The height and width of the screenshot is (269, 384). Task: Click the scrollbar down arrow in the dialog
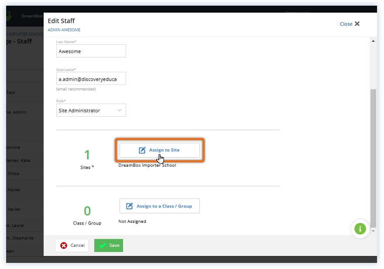pos(373,231)
